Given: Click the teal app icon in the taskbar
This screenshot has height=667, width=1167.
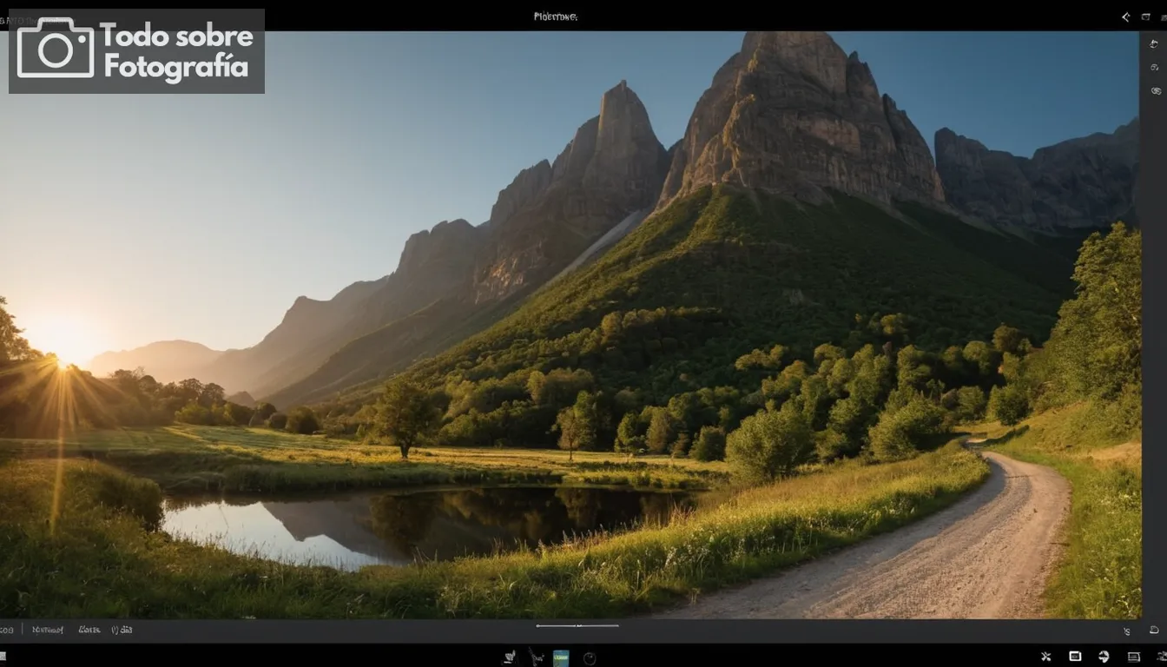Looking at the screenshot, I should coord(561,658).
